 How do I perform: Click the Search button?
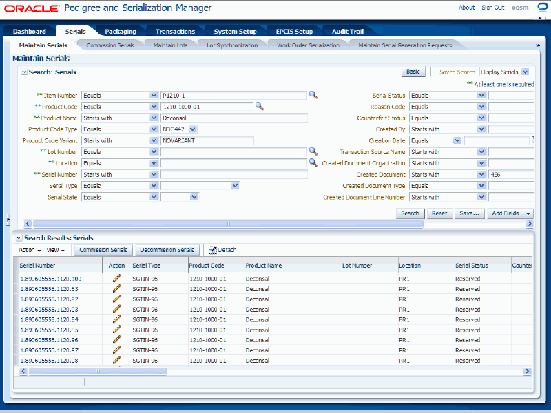[410, 213]
